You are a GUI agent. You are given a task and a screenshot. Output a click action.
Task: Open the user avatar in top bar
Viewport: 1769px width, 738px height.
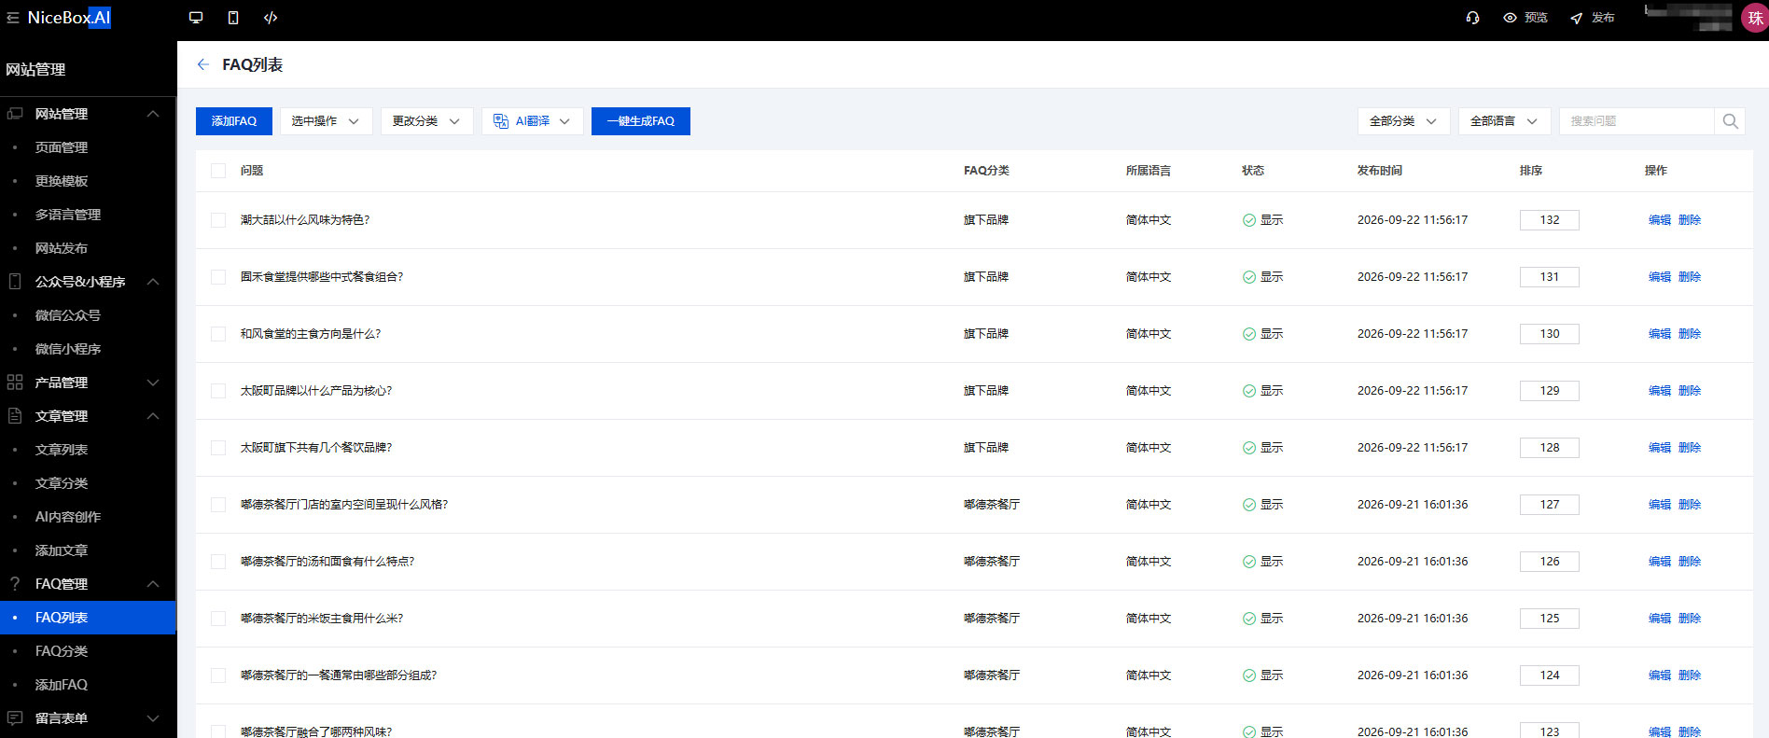1755,19
